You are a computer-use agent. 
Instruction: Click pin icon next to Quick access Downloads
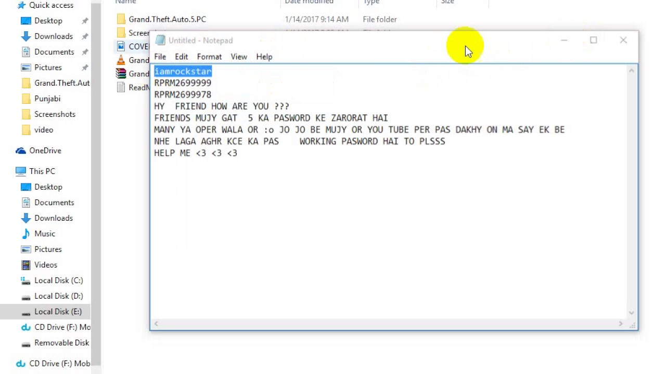pos(85,36)
